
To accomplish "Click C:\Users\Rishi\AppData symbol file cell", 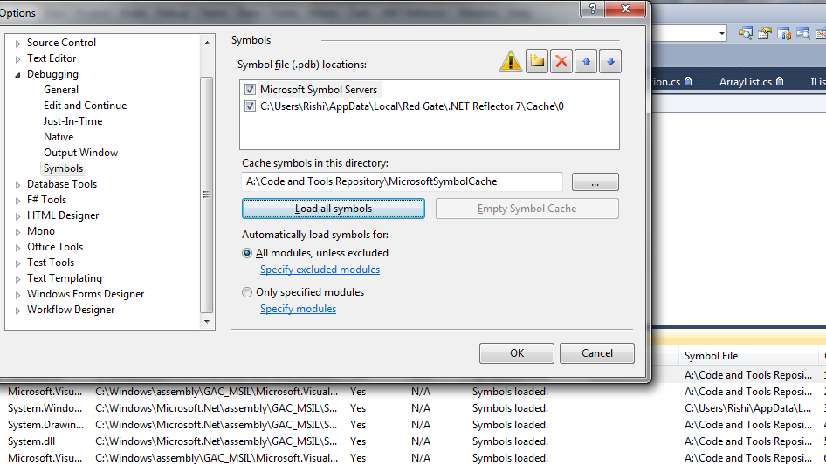I will 748,408.
